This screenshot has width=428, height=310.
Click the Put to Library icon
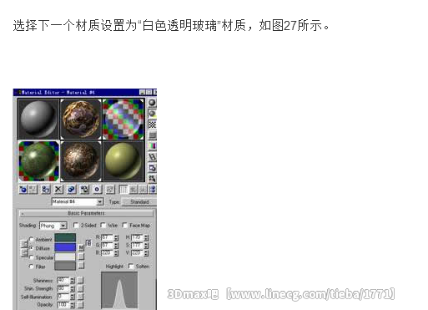point(84,190)
